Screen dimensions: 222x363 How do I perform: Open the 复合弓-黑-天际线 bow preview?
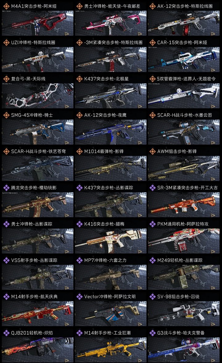pyautogui.click(x=38, y=96)
